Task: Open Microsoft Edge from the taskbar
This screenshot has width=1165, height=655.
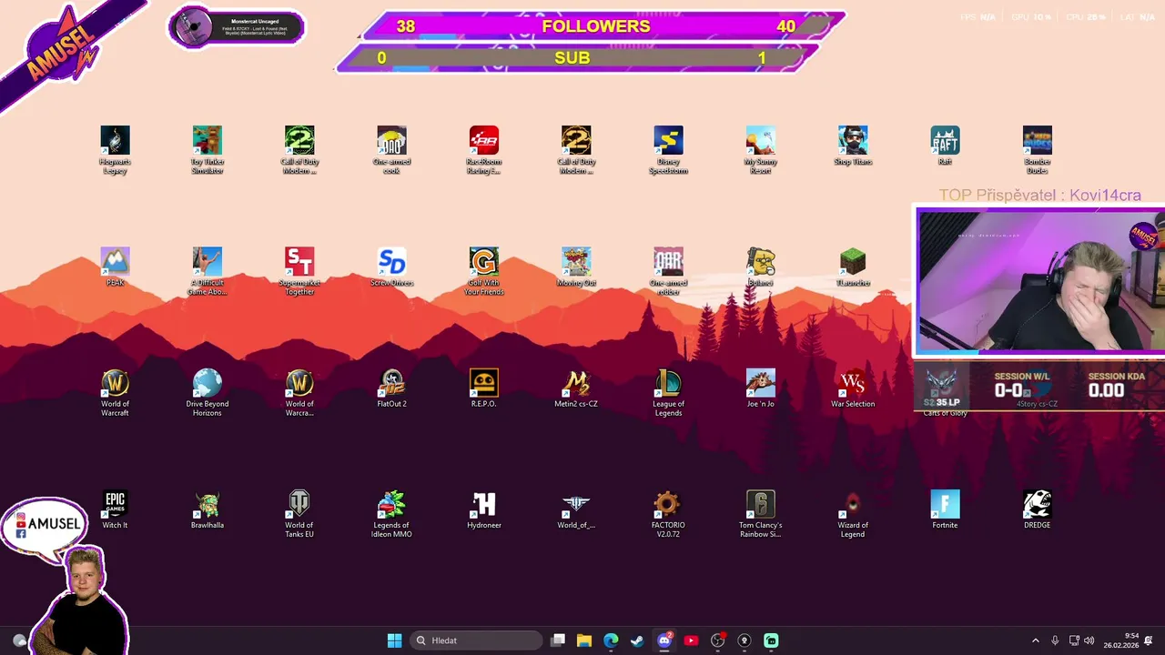Action: click(611, 640)
